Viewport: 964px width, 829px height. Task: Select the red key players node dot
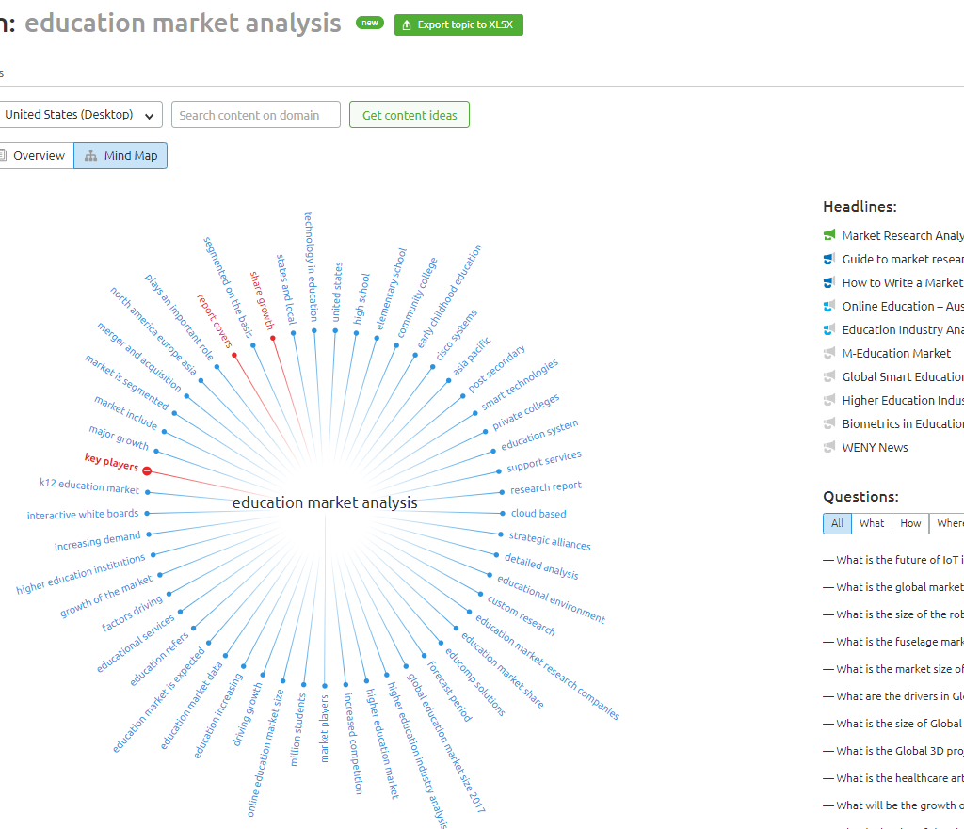click(147, 470)
